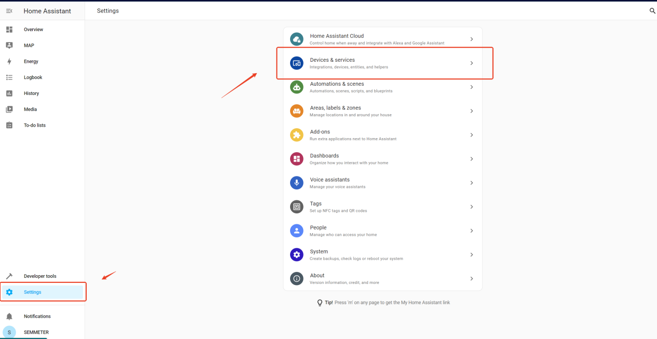Click the System cog icon
657x339 pixels.
click(x=296, y=254)
